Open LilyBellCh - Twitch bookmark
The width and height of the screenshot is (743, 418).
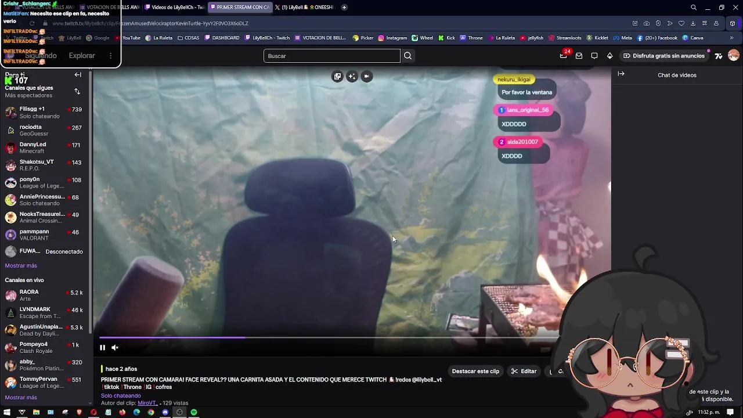pyautogui.click(x=267, y=38)
